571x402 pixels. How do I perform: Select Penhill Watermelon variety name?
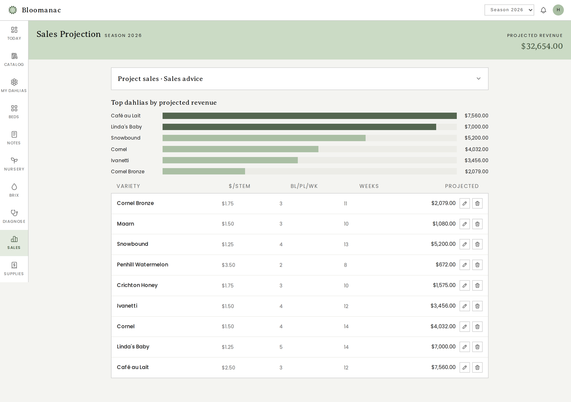142,264
